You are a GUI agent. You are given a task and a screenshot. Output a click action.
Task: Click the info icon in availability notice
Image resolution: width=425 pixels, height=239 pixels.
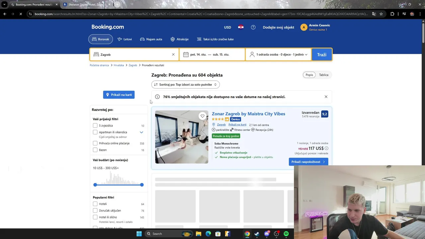[x=157, y=97]
